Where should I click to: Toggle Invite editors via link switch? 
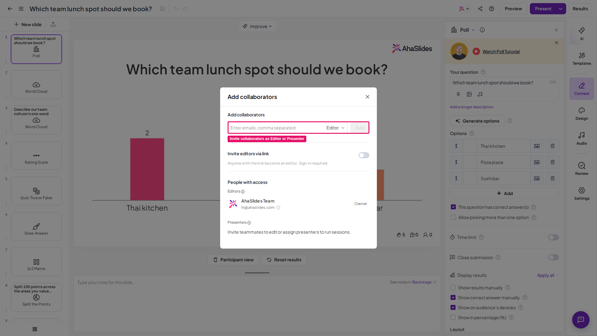coord(364,155)
